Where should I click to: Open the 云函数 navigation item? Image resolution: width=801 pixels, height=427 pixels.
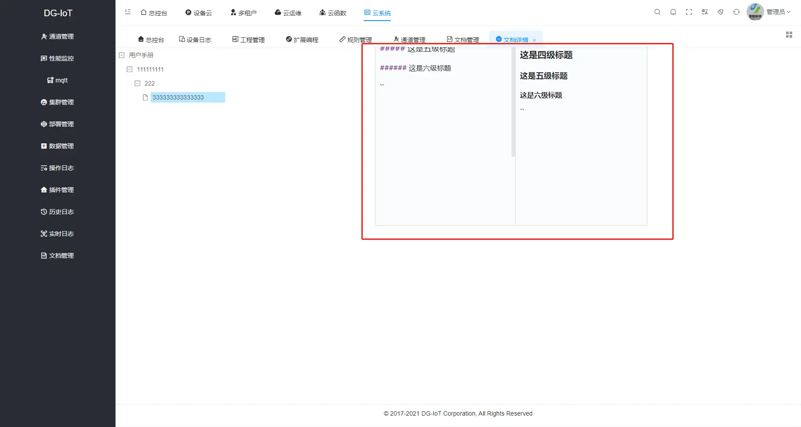[x=333, y=13]
